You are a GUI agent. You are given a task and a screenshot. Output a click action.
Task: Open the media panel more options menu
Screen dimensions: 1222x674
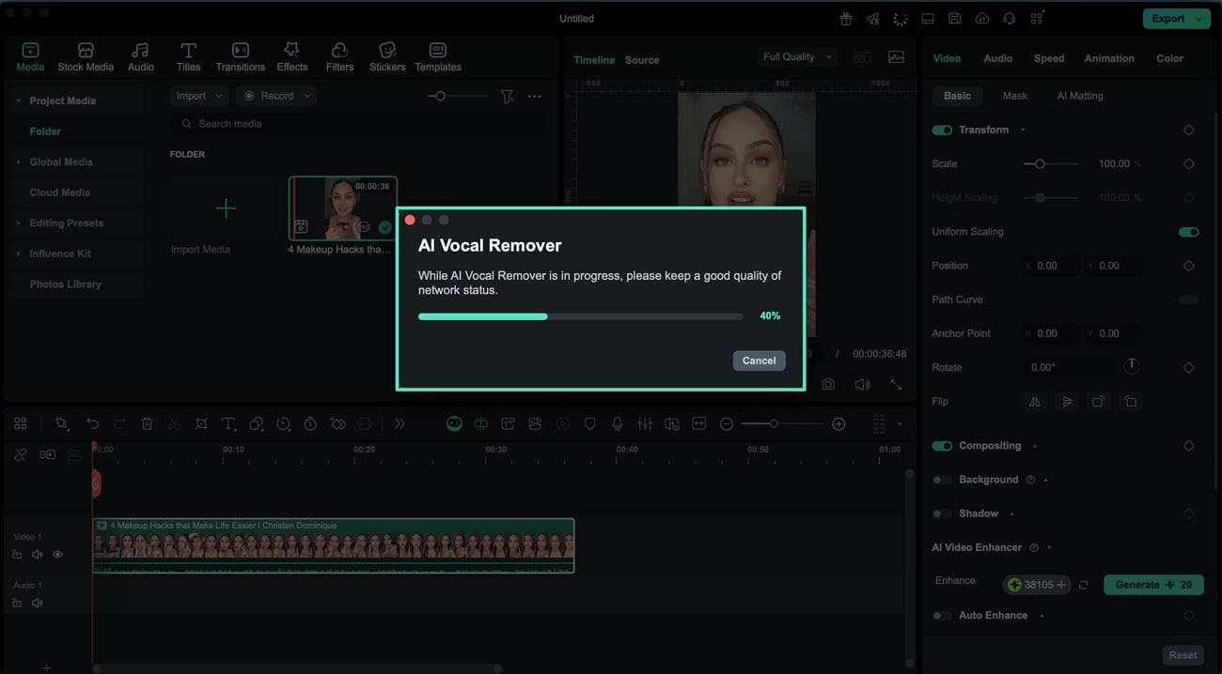534,96
